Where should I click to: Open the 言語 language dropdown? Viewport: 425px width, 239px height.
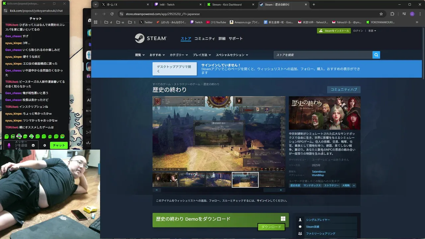372,31
